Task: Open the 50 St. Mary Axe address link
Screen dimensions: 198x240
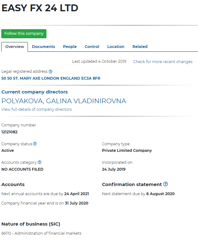Action: click(x=51, y=78)
